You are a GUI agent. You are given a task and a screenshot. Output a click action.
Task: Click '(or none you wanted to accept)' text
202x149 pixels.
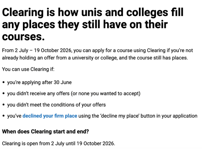(x=105, y=93)
